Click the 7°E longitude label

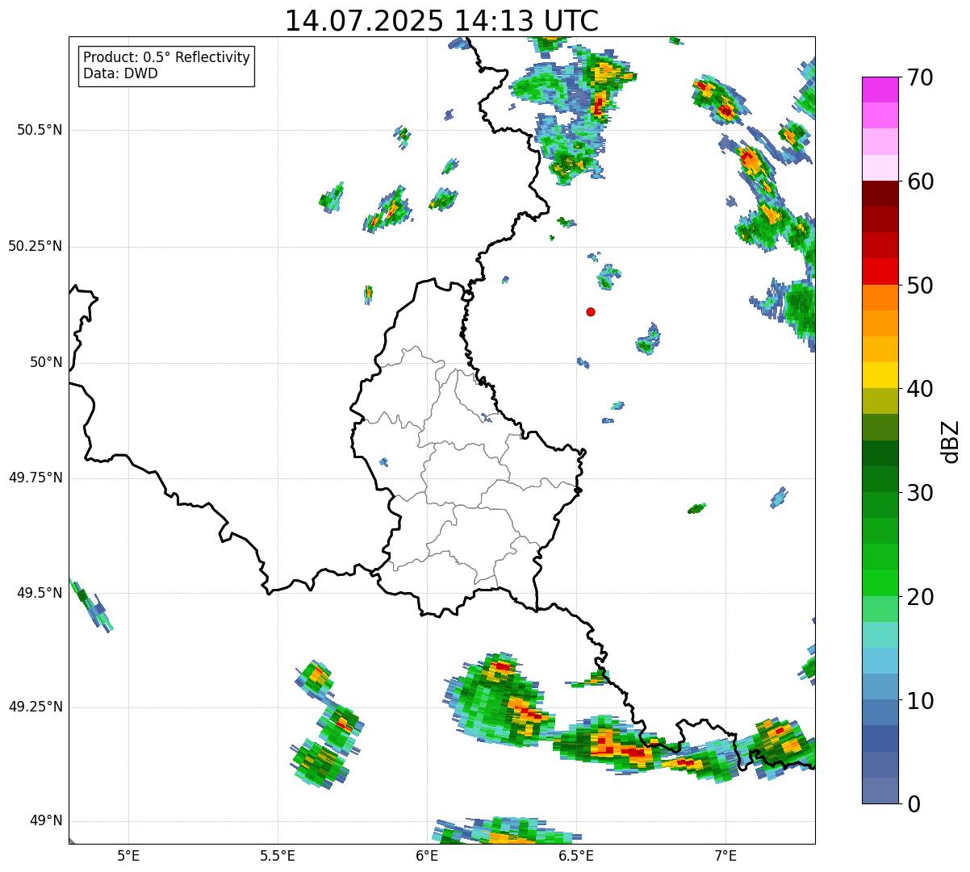pyautogui.click(x=725, y=855)
